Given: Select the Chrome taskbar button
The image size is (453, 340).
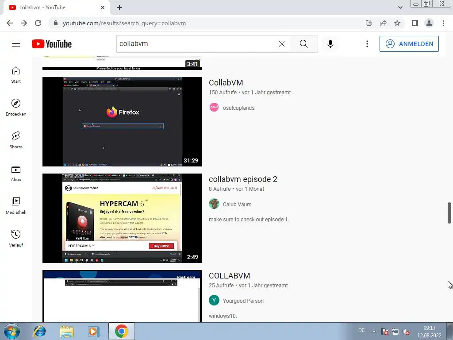Looking at the screenshot, I should click(122, 331).
